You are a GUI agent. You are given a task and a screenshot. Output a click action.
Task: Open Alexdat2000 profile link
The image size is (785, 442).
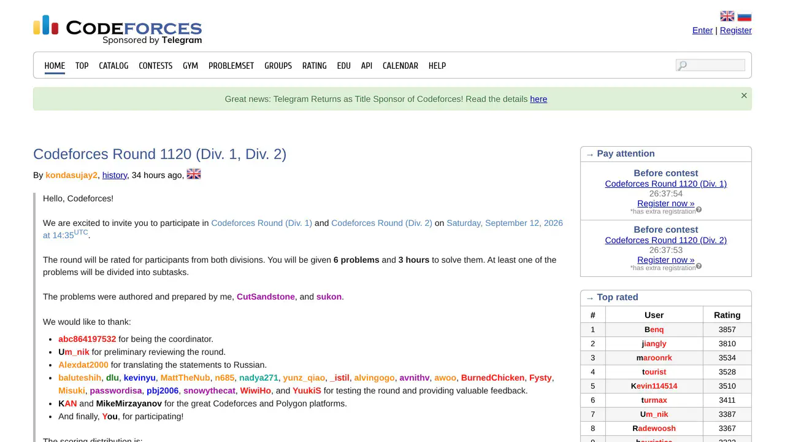83,365
